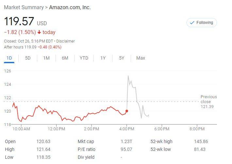Open the 5Y chart range
Viewport: 232px width, 164px height.
122,58
